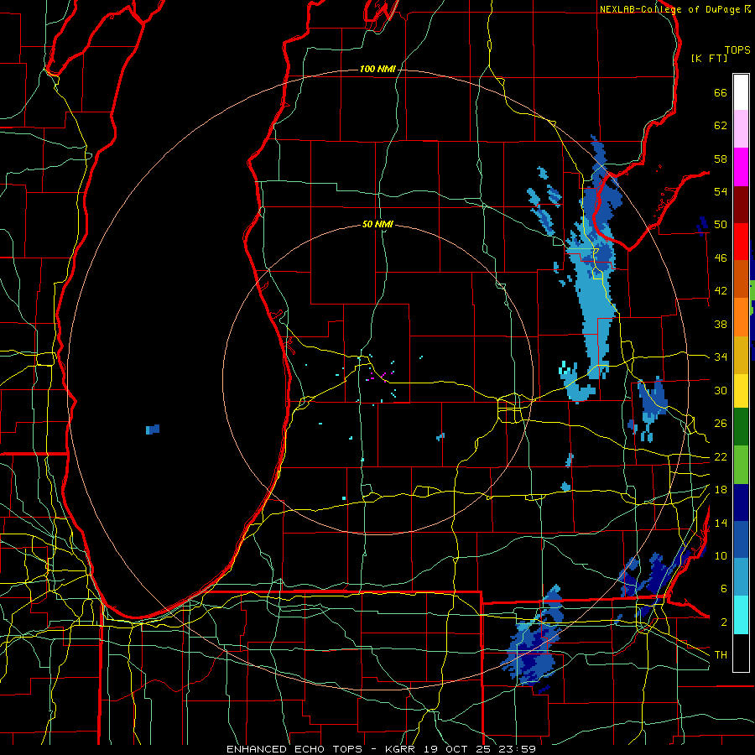Click the "50 NMI" range ring label
This screenshot has height=755, width=755.
coord(377,224)
